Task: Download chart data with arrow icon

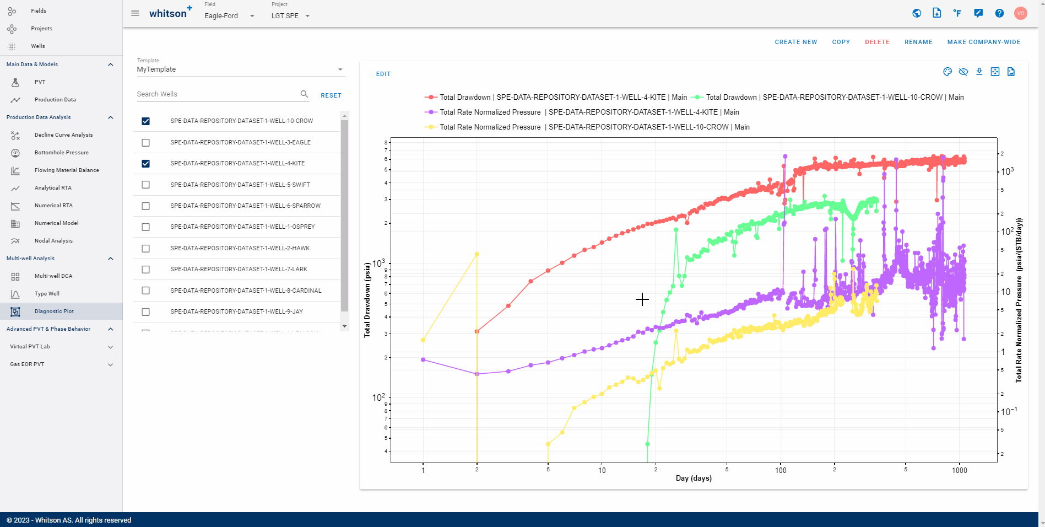Action: [979, 72]
